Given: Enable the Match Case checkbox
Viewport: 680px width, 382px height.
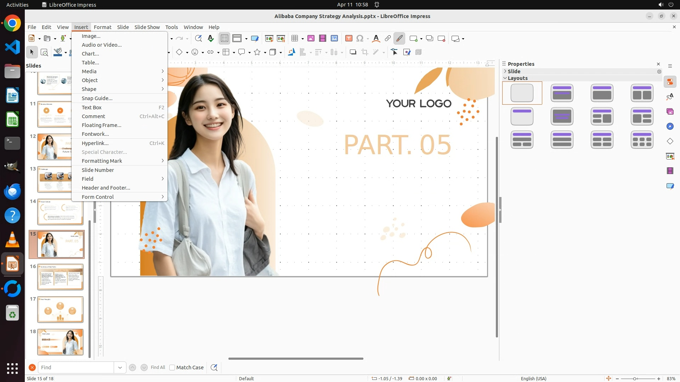Looking at the screenshot, I should point(172,367).
